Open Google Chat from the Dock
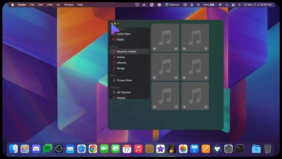 48,149
